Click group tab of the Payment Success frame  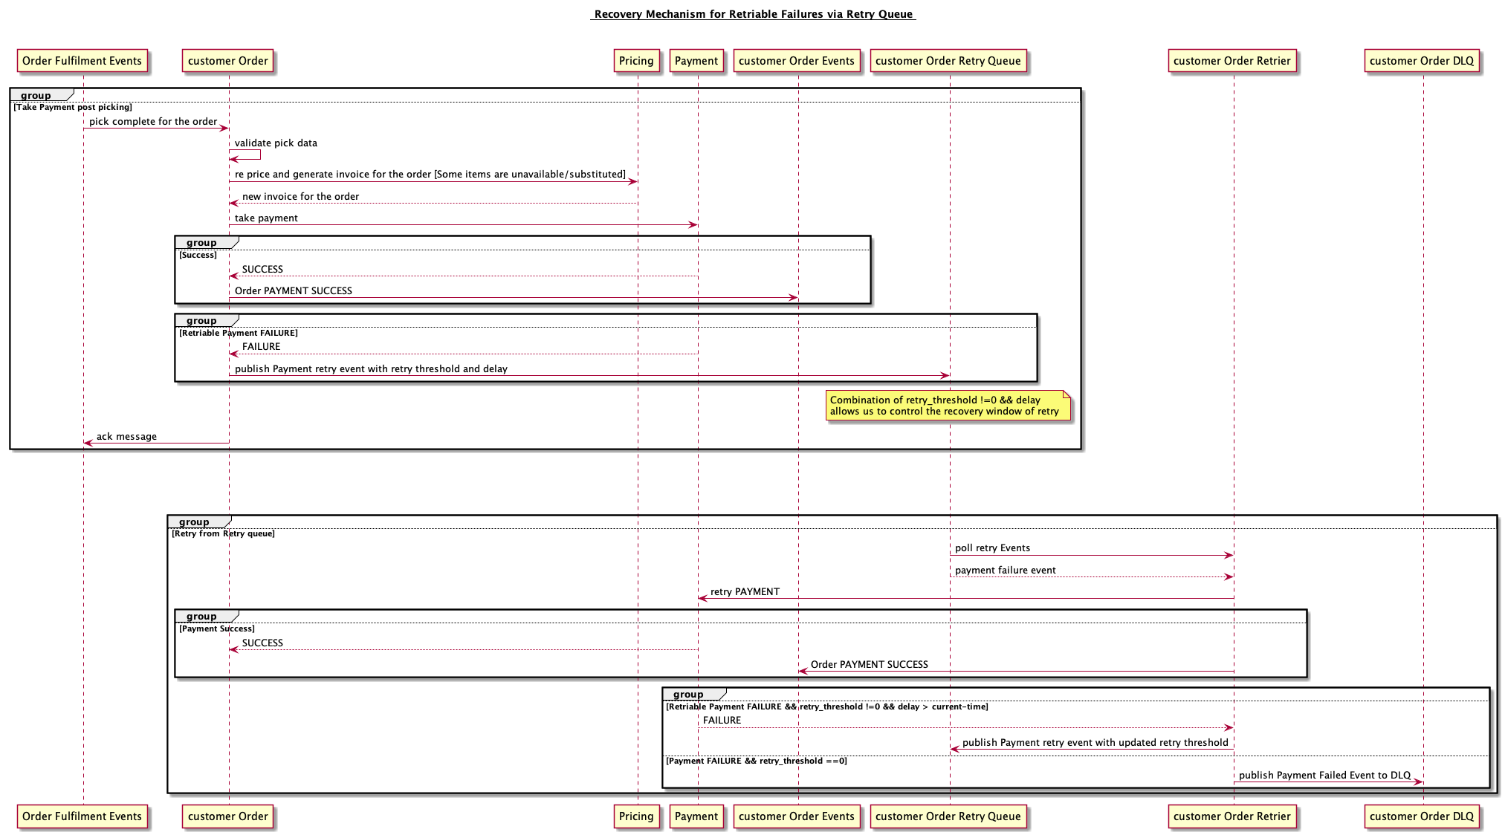point(207,616)
